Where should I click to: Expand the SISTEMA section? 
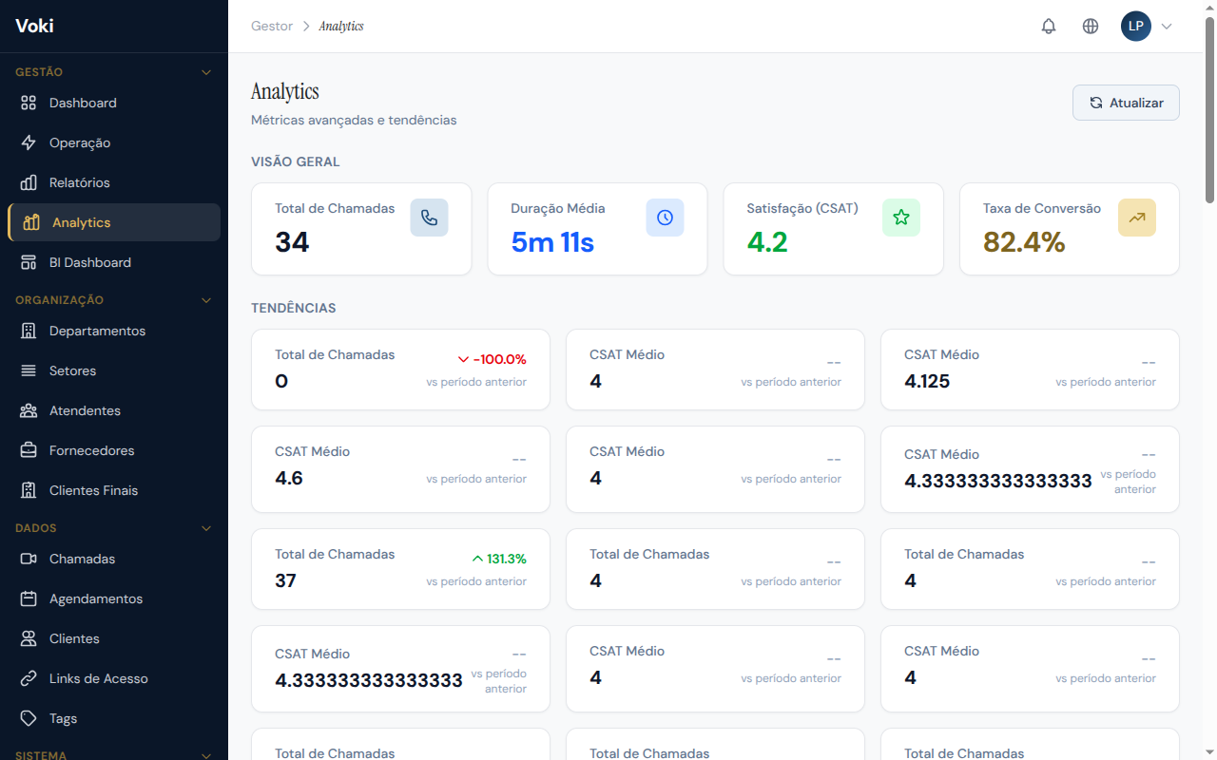206,755
